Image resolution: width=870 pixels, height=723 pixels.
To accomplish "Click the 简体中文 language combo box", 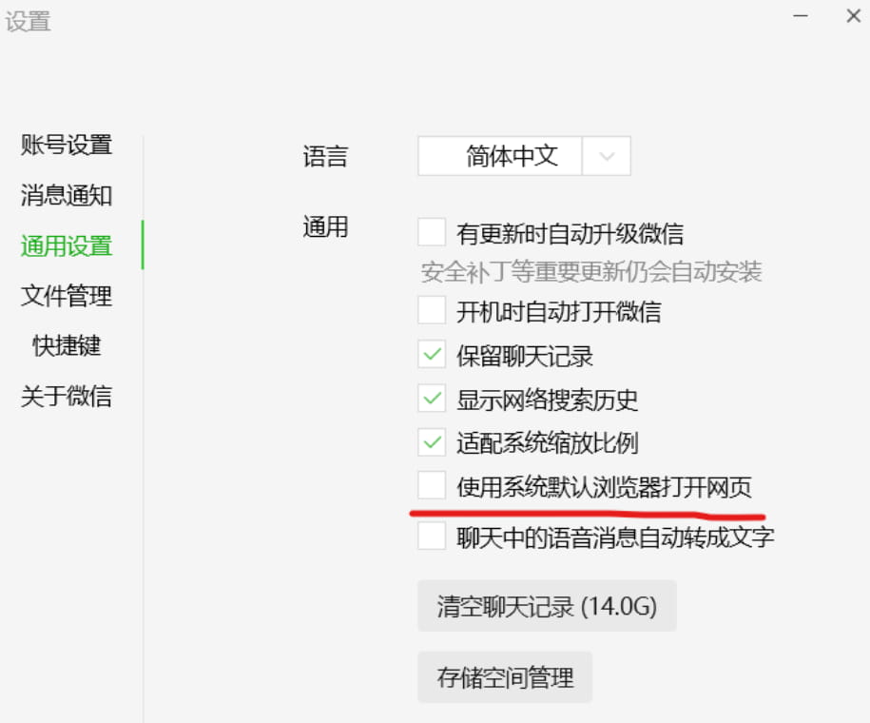I will pyautogui.click(x=524, y=156).
